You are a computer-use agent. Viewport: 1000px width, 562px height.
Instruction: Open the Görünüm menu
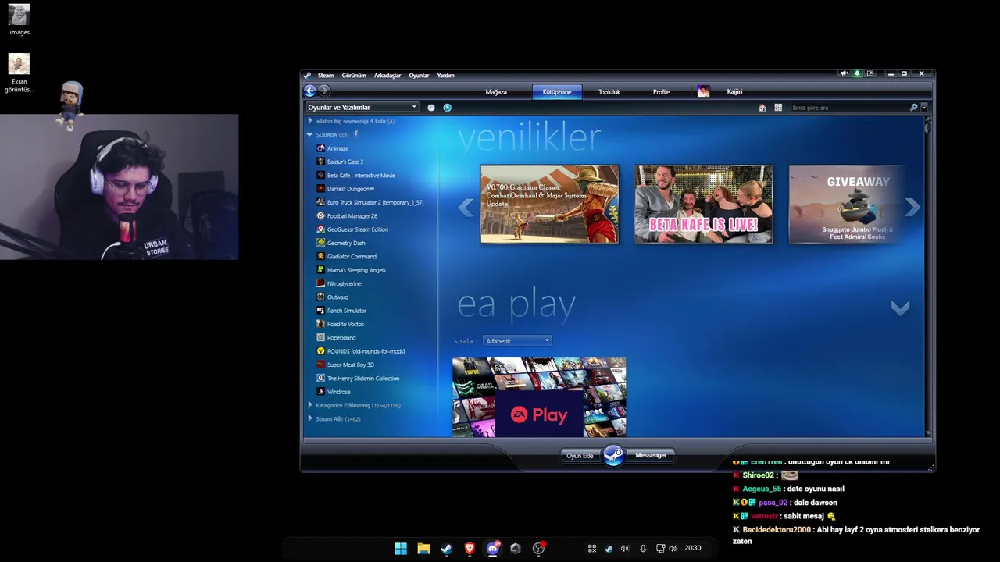click(x=354, y=76)
